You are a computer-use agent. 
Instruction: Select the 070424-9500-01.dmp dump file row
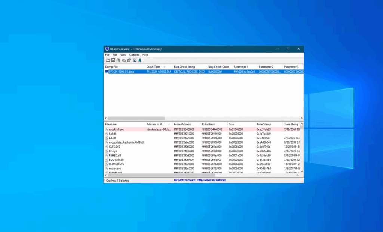tap(121, 72)
